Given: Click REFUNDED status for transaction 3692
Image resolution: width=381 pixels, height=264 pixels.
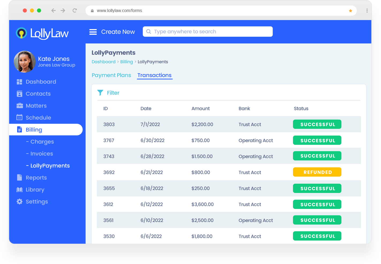Looking at the screenshot, I should tap(317, 172).
